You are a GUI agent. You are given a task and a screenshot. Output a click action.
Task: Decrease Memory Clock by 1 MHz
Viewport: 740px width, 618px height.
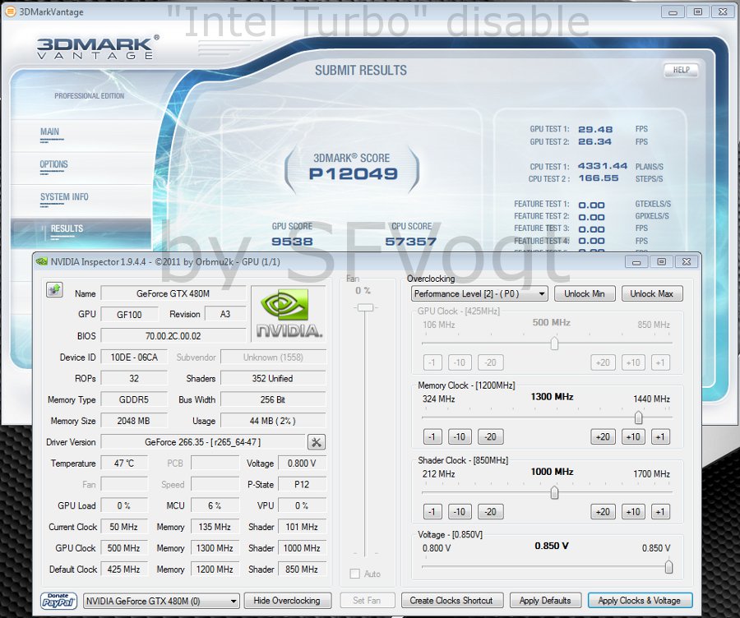(x=432, y=437)
